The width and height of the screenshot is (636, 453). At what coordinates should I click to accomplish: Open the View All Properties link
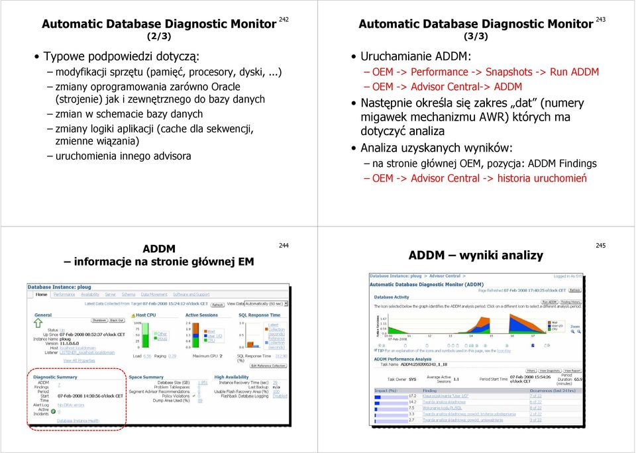[x=79, y=360]
